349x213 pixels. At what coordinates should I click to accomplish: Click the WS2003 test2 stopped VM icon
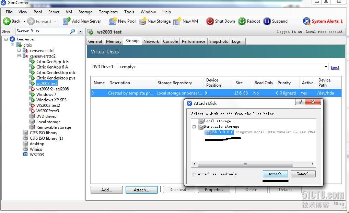click(x=32, y=105)
